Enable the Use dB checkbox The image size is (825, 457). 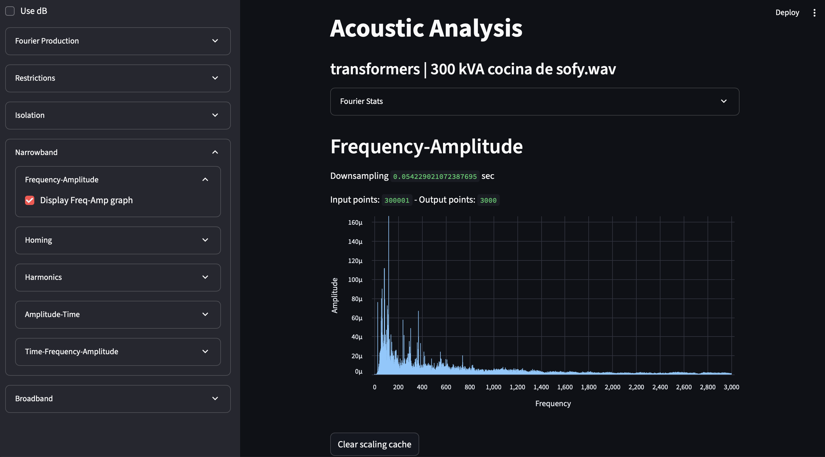click(10, 11)
